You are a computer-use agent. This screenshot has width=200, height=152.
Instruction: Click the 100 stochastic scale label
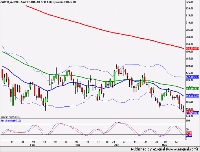click(x=188, y=121)
